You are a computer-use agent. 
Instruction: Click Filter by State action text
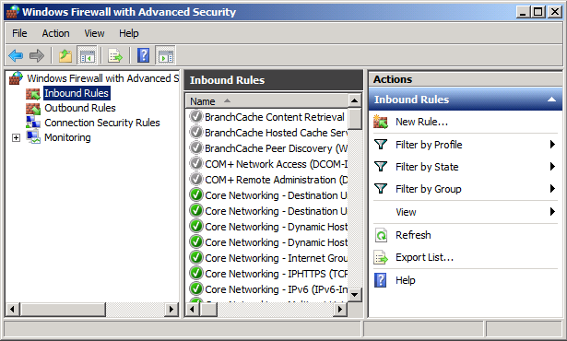tap(427, 167)
